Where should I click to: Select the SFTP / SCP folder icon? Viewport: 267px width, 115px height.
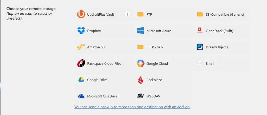141,47
